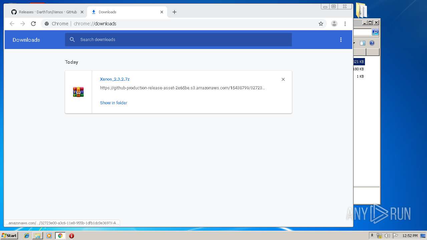This screenshot has width=427, height=240.
Task: Click the site info icon beside Chrome label
Action: 47,24
